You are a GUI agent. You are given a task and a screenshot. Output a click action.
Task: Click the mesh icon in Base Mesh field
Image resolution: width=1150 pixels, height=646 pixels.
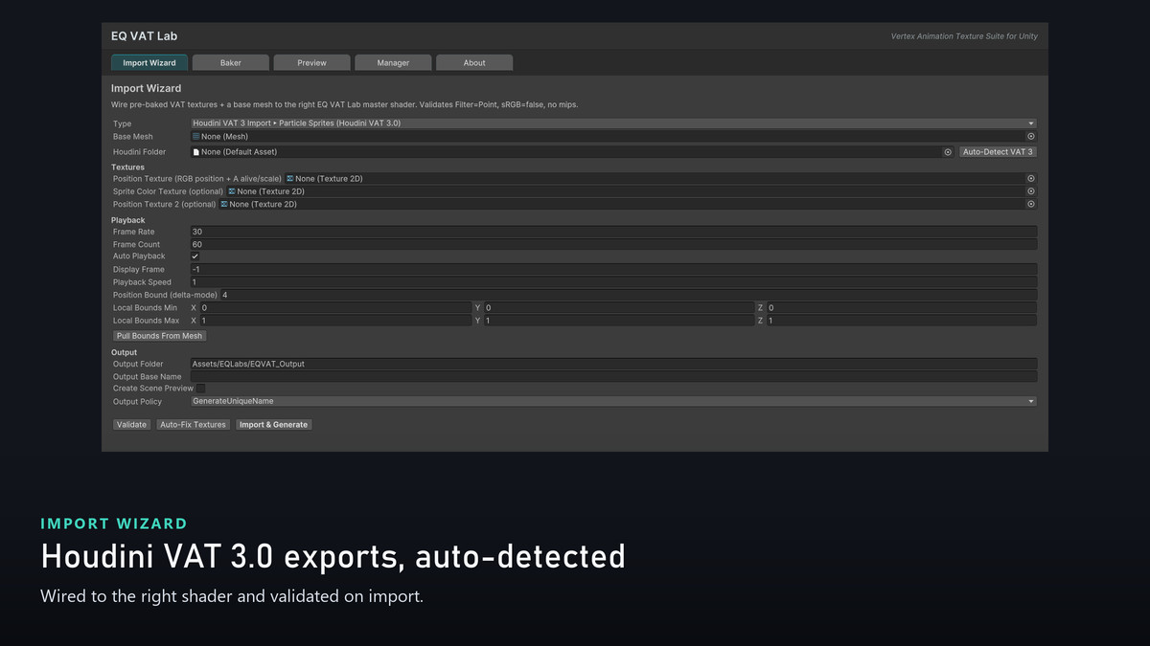(196, 137)
